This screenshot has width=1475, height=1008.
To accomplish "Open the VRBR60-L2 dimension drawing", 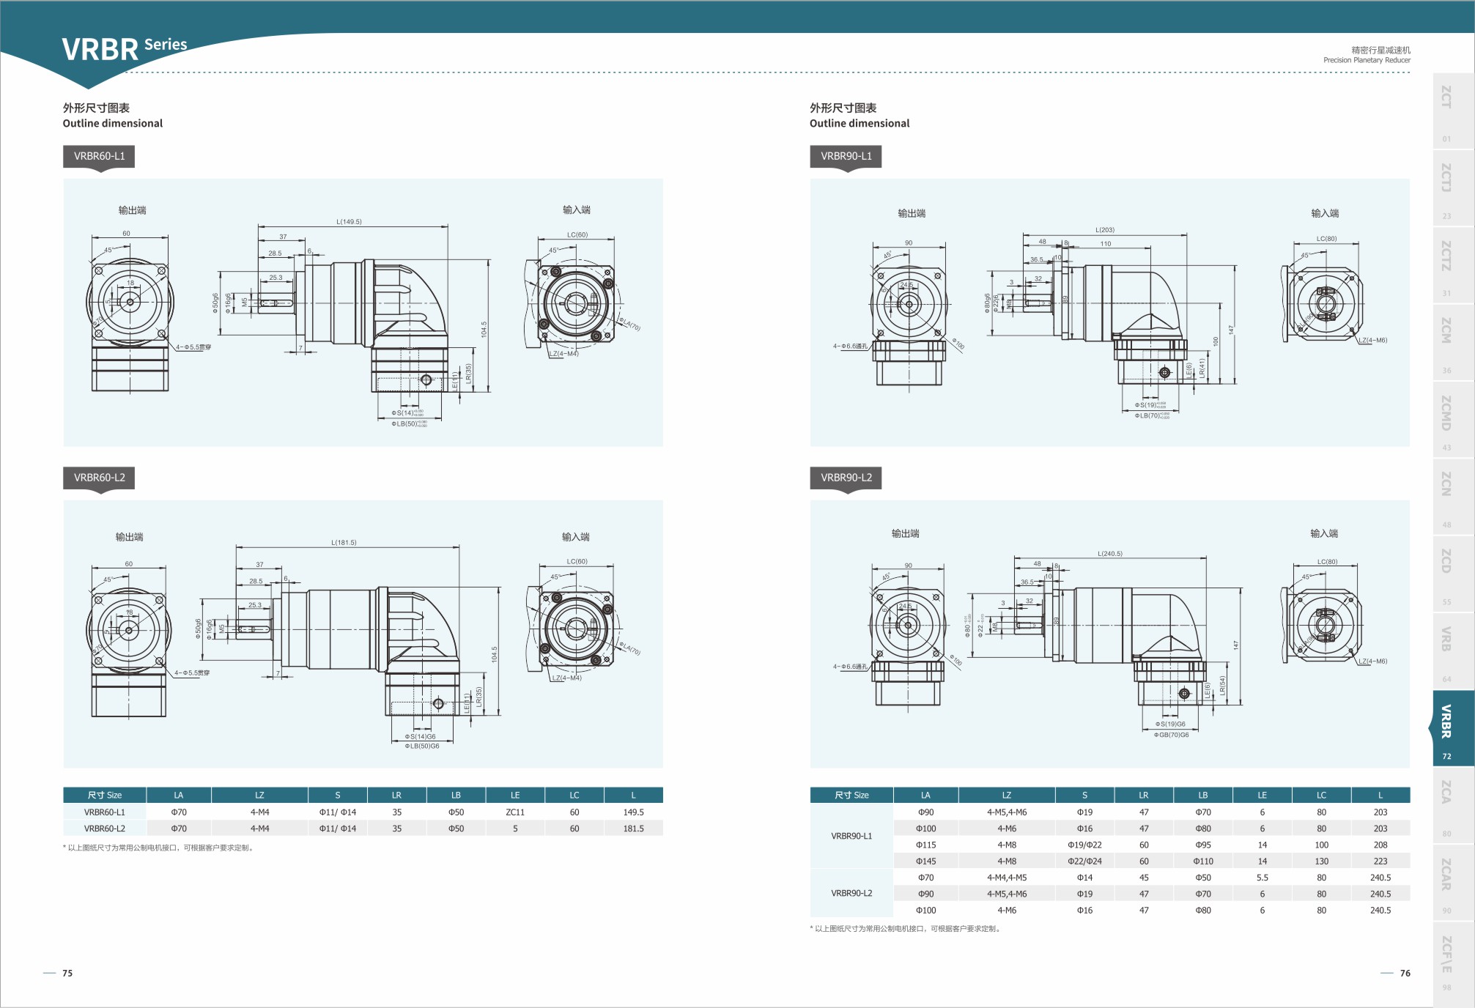I will [363, 634].
